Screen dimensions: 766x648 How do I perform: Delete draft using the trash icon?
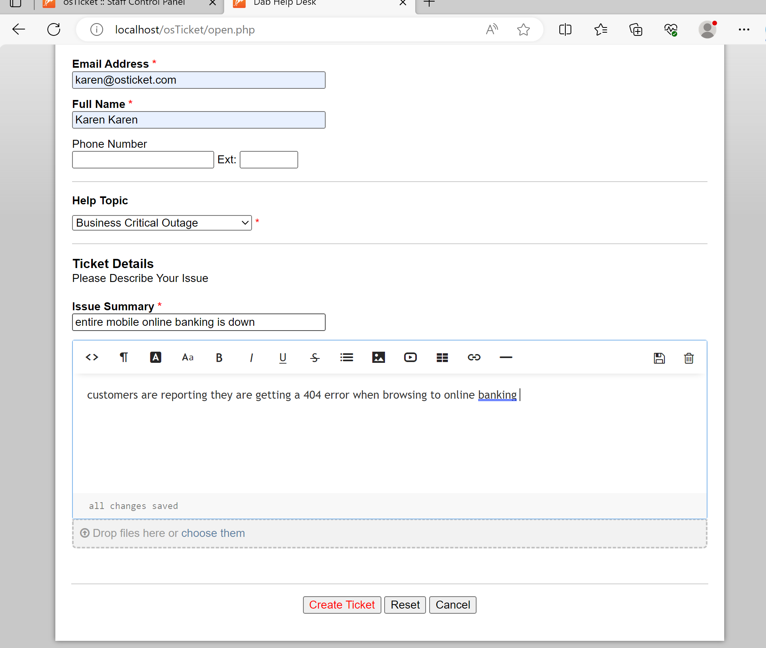(x=689, y=358)
